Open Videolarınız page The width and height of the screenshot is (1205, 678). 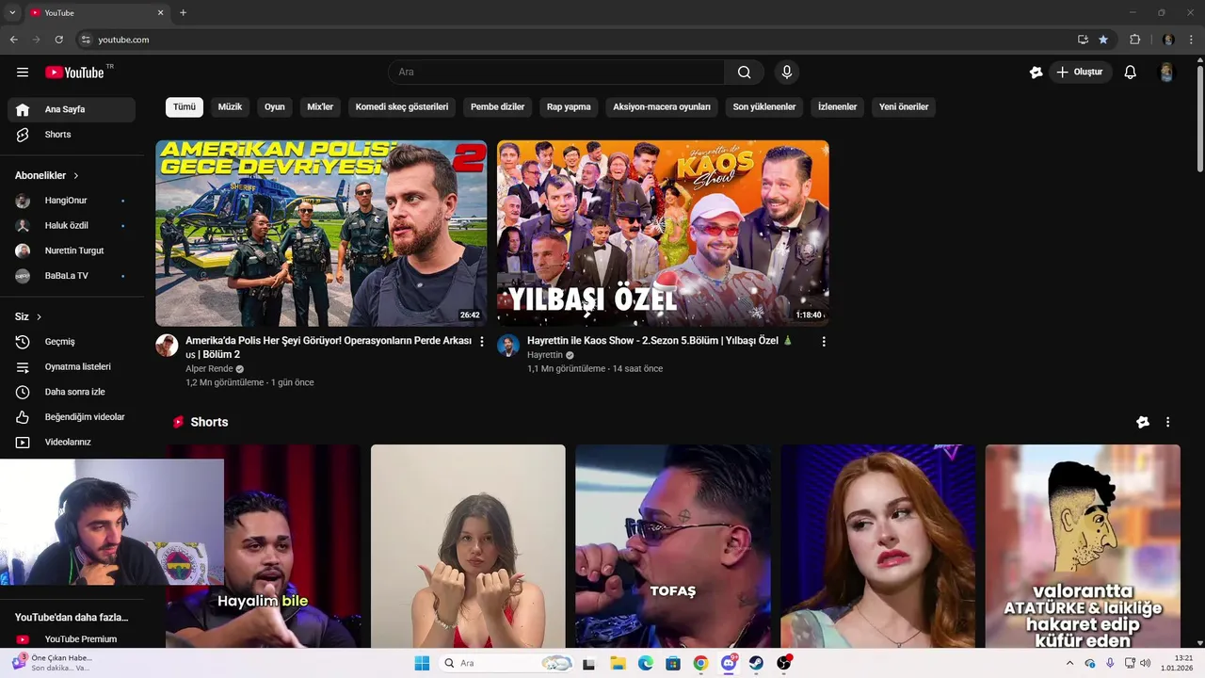[72, 442]
